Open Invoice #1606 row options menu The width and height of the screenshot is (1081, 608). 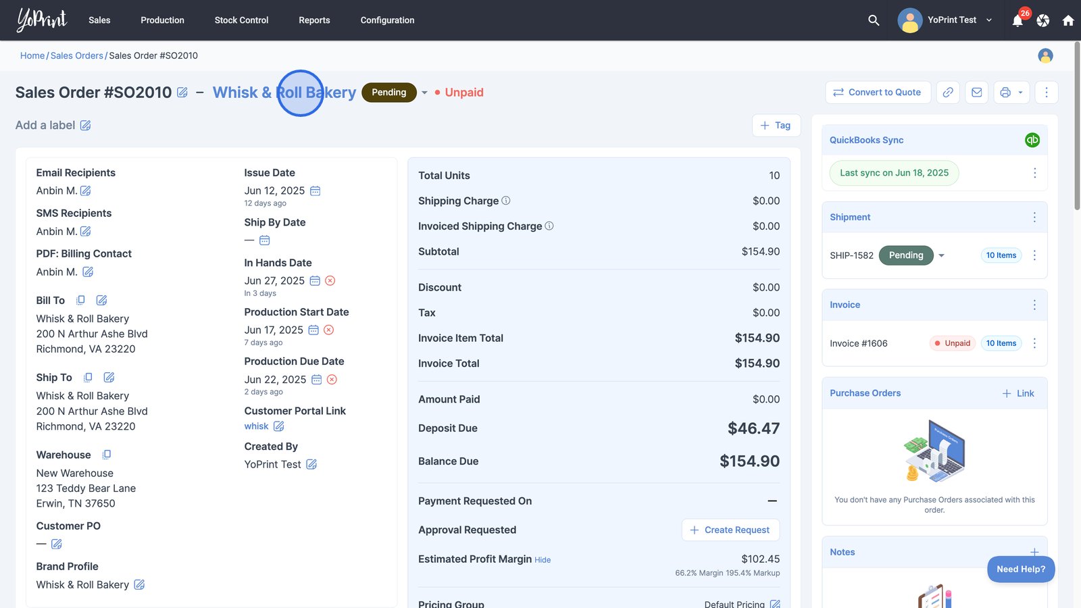[x=1034, y=343]
